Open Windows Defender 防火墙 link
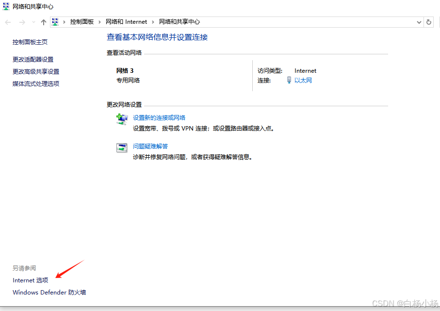This screenshot has width=440, height=311. click(x=49, y=292)
